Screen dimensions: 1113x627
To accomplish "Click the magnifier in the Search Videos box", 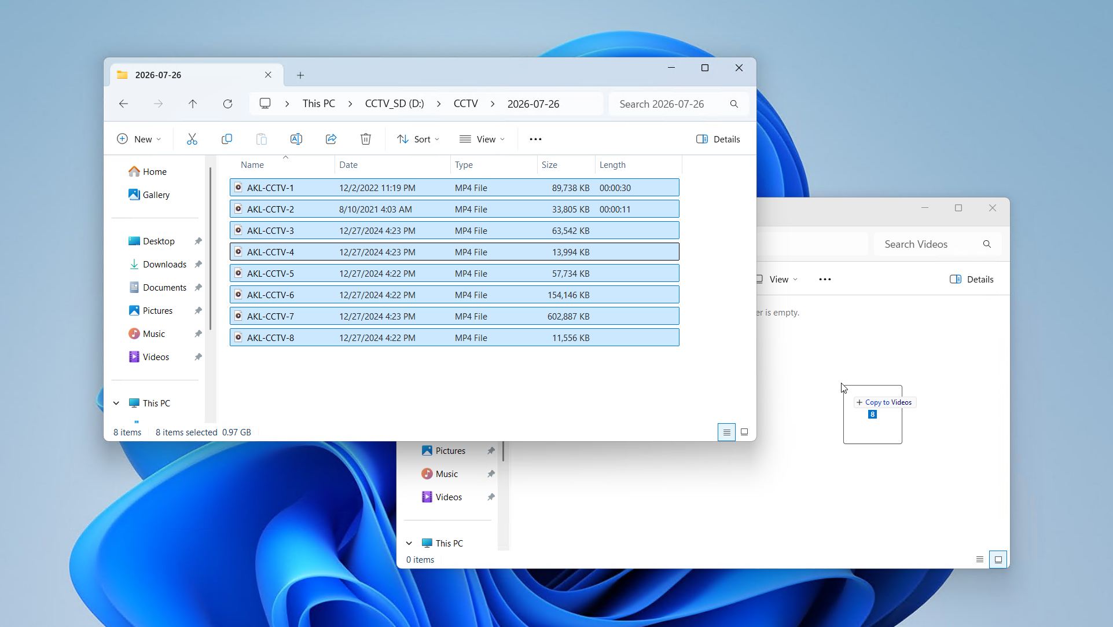I will (987, 244).
